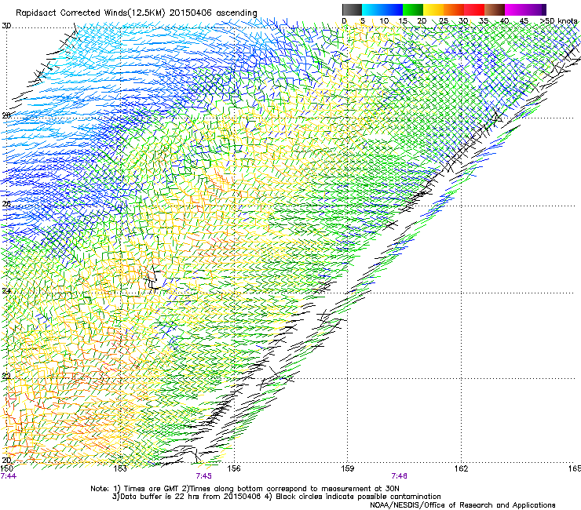This screenshot has height=510, width=581.
Task: Click the NOAA/NESDIS credit line
Action: [462, 505]
